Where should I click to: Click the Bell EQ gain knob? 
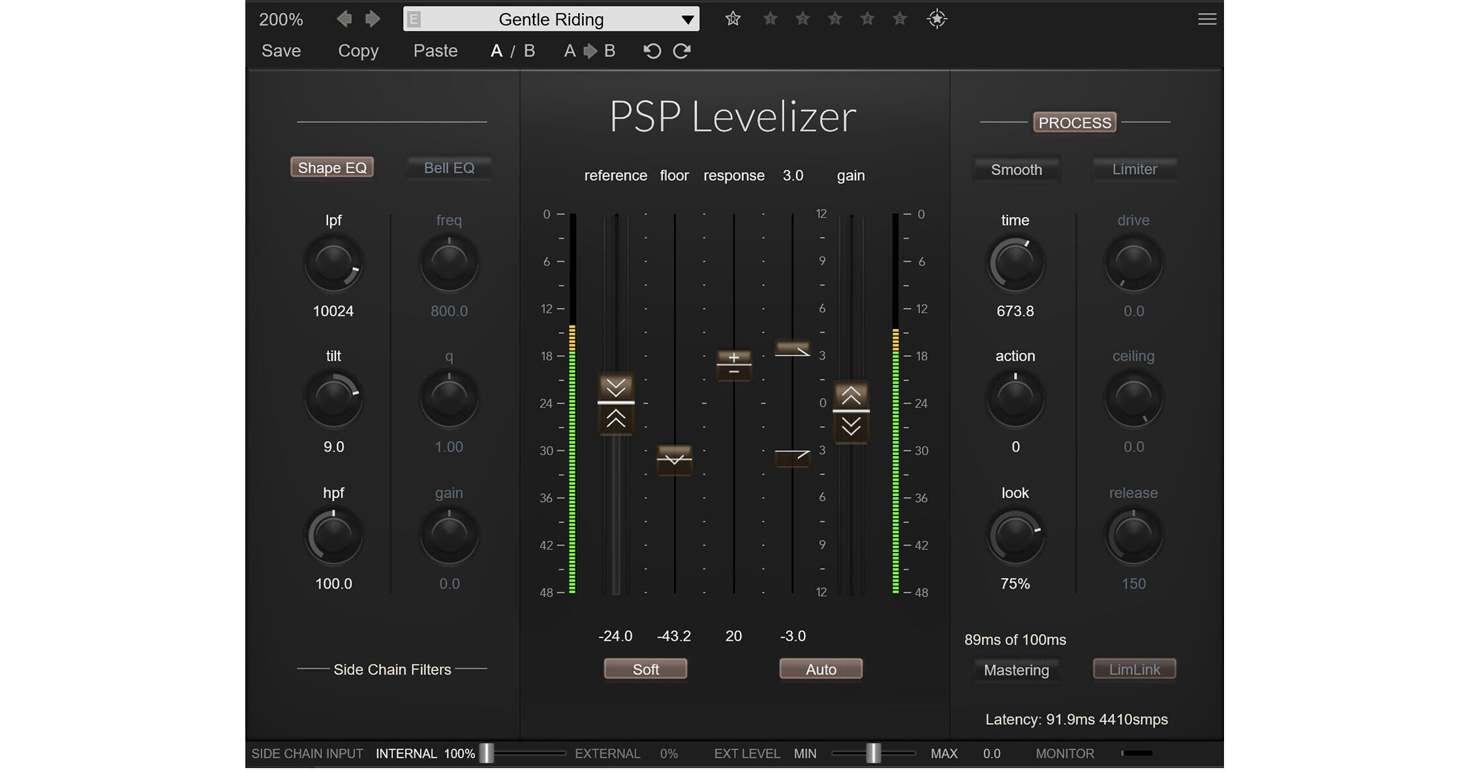coord(449,536)
